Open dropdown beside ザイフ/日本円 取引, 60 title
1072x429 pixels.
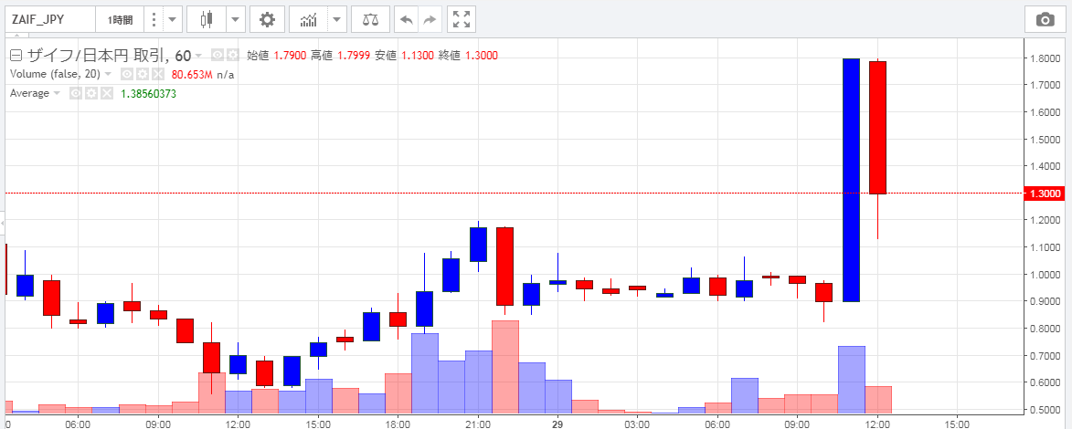(x=198, y=56)
